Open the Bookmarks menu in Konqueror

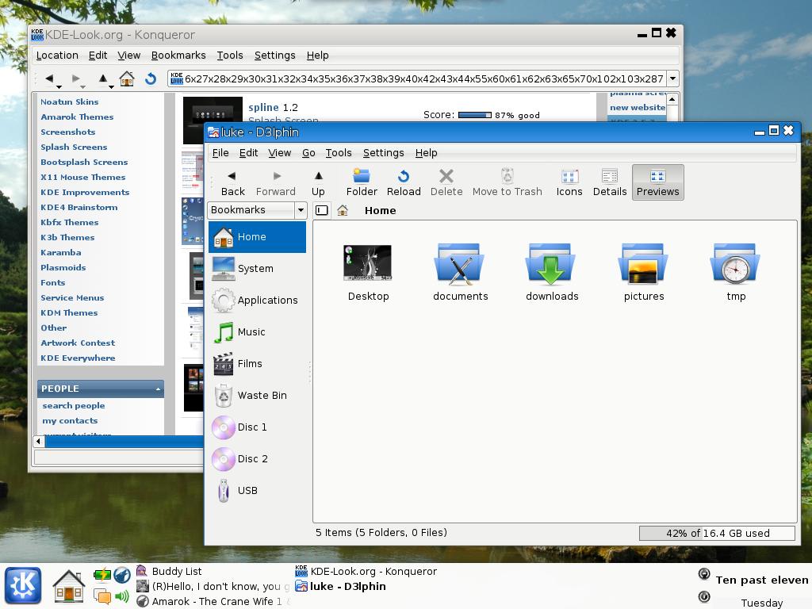click(178, 56)
